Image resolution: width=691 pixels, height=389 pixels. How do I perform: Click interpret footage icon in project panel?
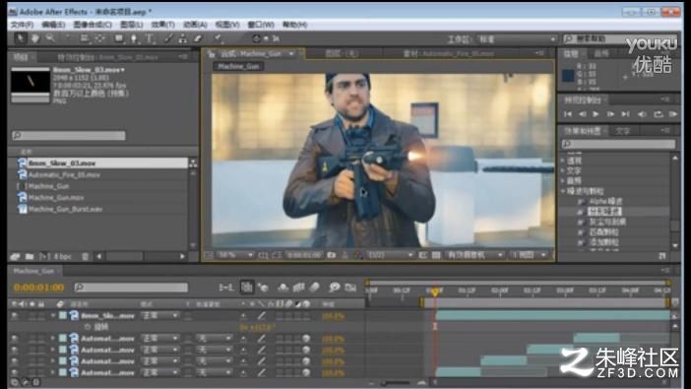(15, 256)
